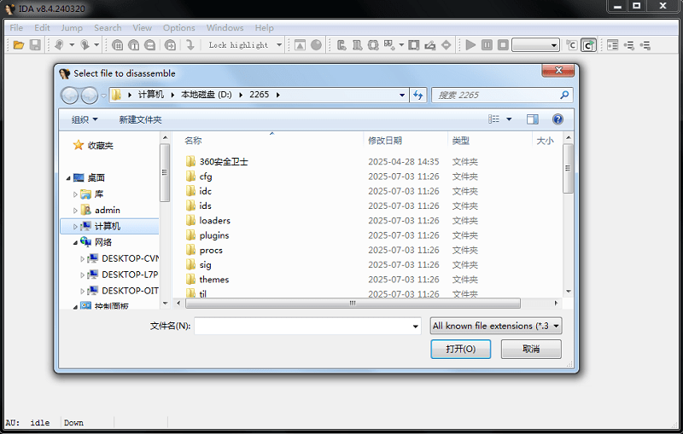The height and width of the screenshot is (434, 683).
Task: Toggle the preview pane icon
Action: pos(532,119)
